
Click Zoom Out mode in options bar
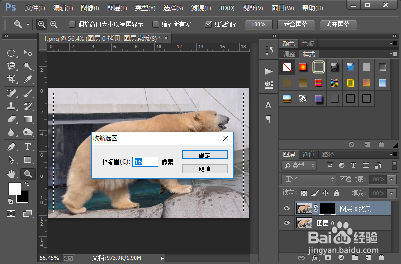tap(54, 24)
